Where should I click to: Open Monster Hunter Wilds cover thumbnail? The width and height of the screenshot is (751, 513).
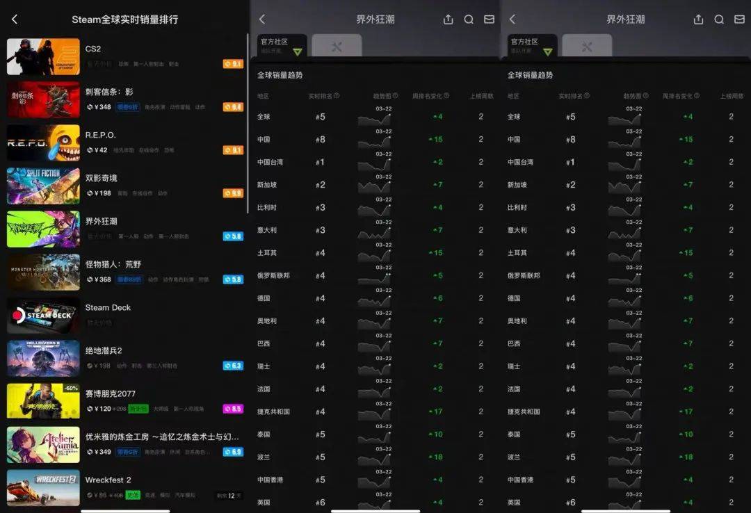pyautogui.click(x=43, y=272)
